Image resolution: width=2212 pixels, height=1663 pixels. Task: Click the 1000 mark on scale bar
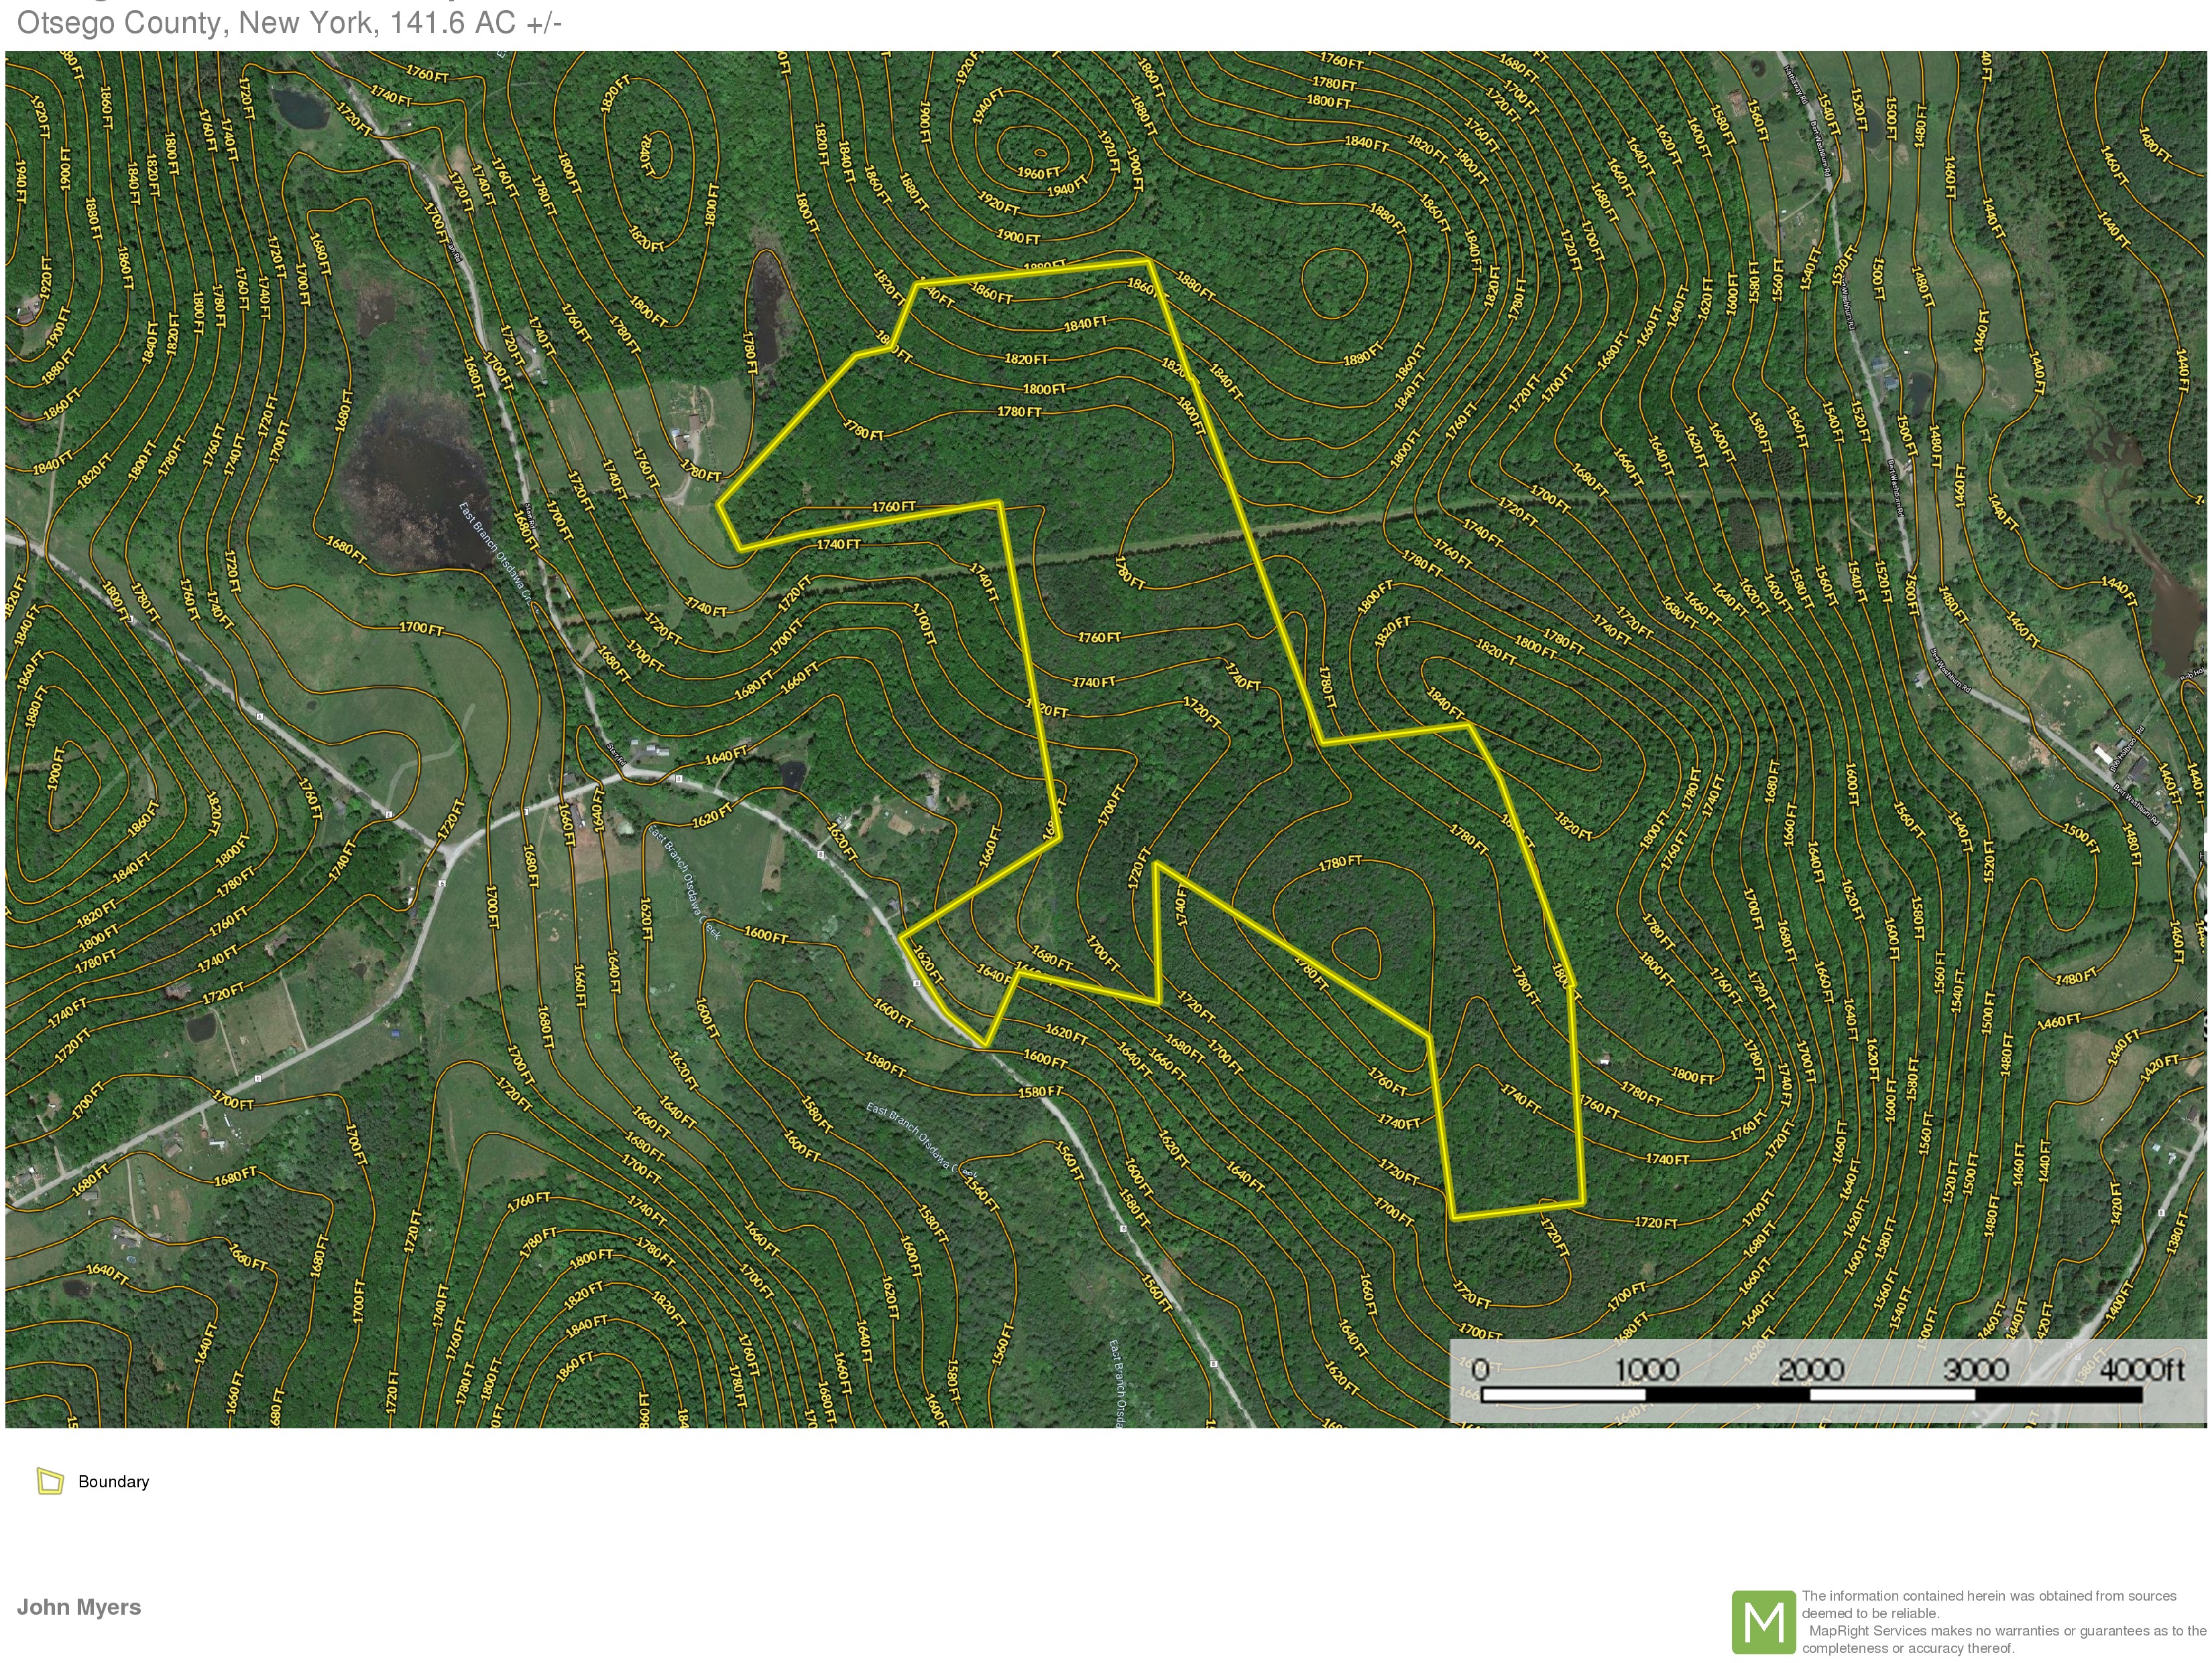point(1647,1369)
